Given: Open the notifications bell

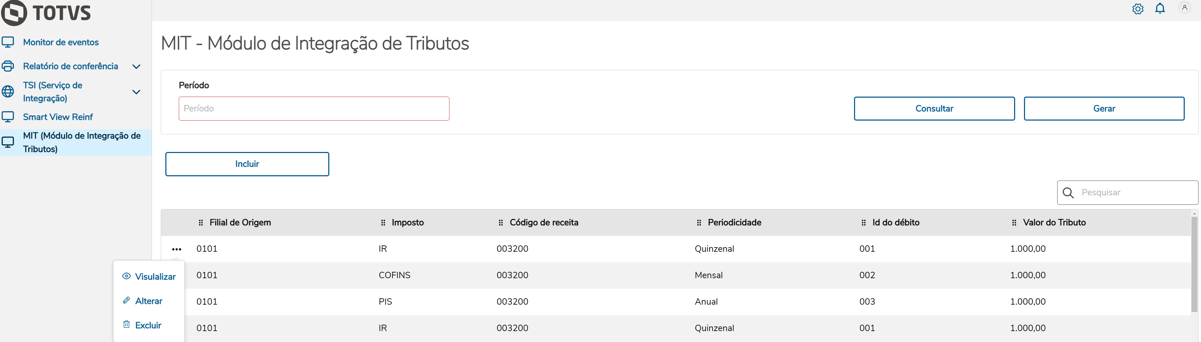Looking at the screenshot, I should pyautogui.click(x=1160, y=8).
